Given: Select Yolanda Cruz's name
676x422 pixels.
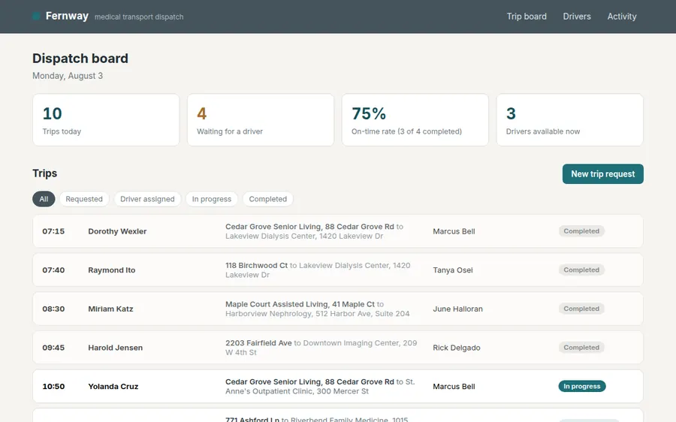Looking at the screenshot, I should pos(113,386).
